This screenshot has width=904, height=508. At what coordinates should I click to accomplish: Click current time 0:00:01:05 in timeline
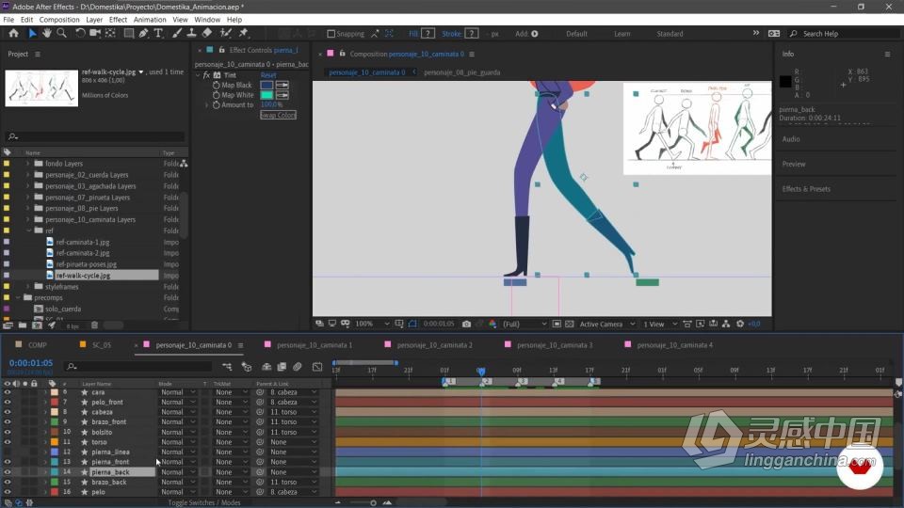tap(30, 363)
